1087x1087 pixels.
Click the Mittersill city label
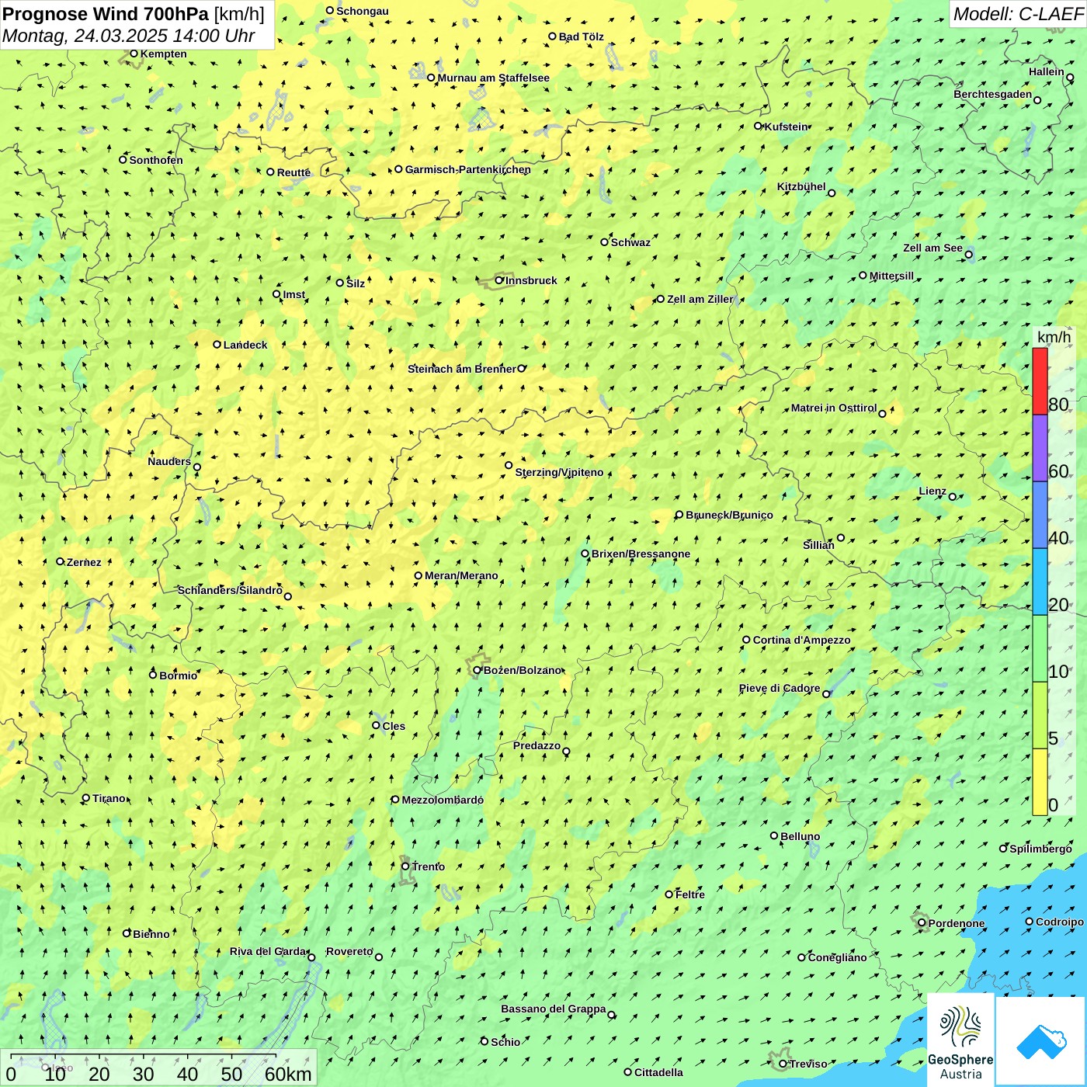891,276
